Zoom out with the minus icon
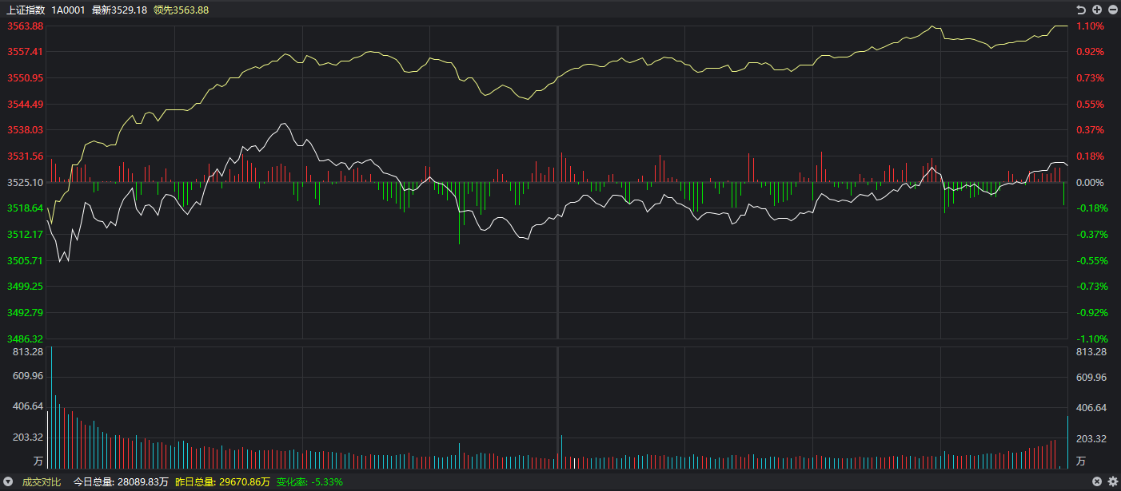This screenshot has width=1121, height=491. pos(1112,10)
